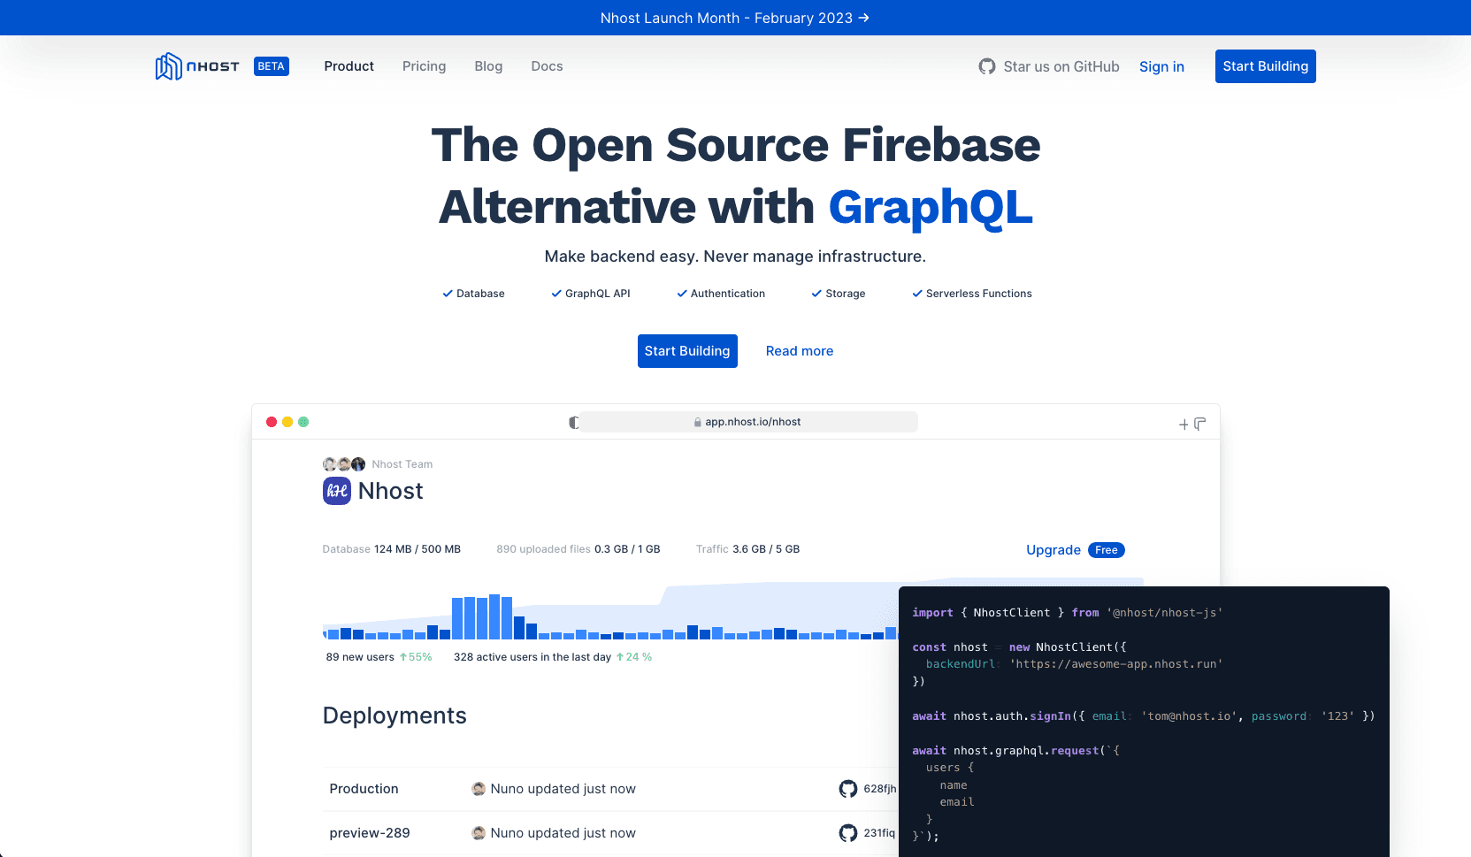
Task: Click the 890 uploaded files stat
Action: click(x=578, y=549)
